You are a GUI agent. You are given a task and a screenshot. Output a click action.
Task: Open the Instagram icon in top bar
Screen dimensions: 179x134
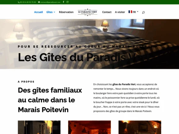point(67,2)
